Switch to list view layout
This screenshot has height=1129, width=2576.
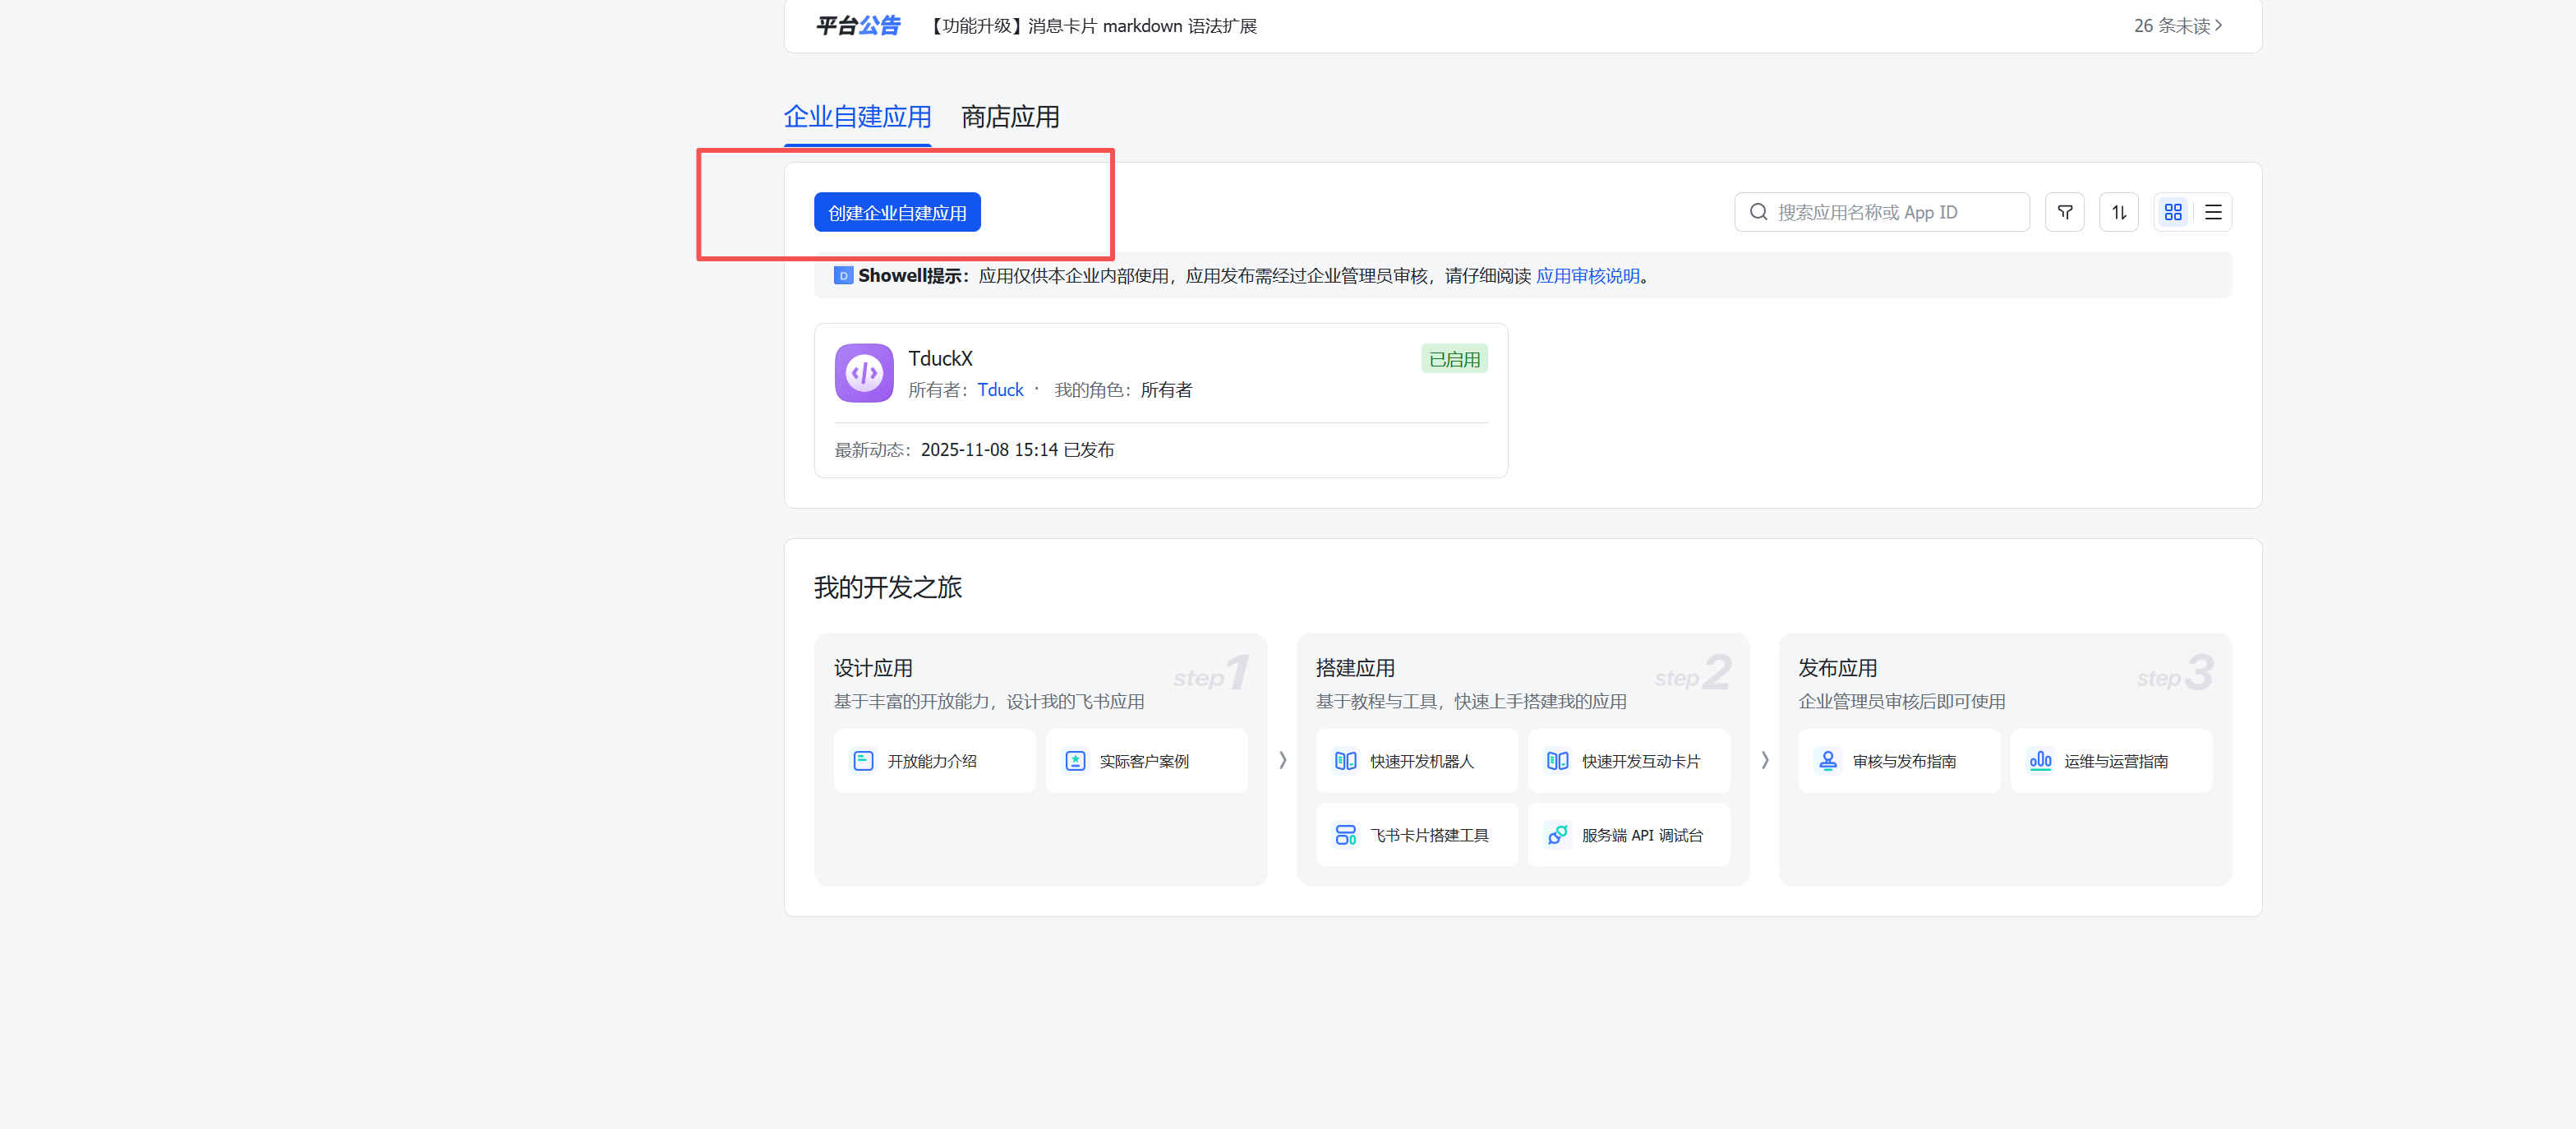click(x=2213, y=212)
